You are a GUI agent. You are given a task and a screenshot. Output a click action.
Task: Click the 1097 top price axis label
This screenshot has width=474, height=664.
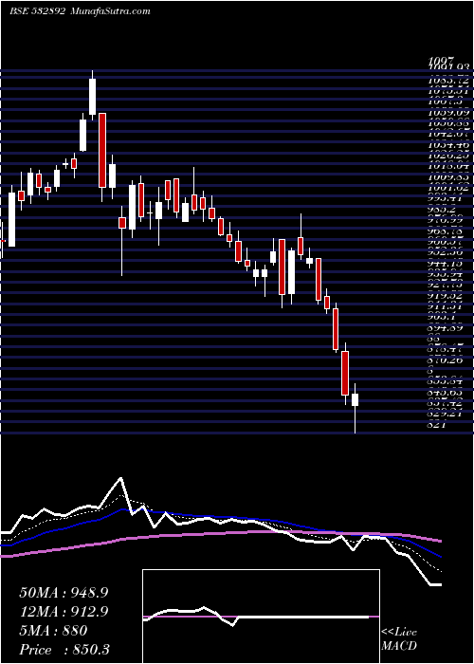[442, 62]
